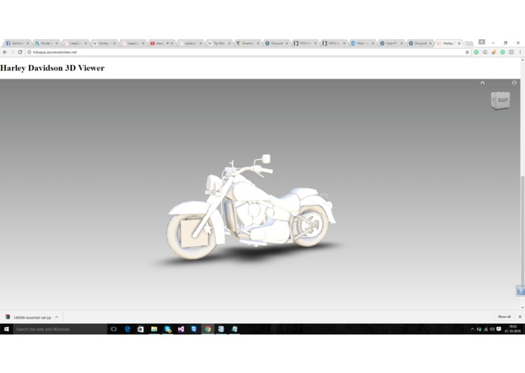
Task: Open a new browser tab
Action: point(469,44)
